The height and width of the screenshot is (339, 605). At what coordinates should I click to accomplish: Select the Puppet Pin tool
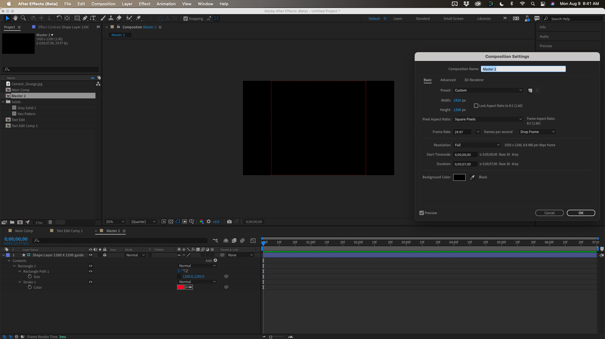138,18
